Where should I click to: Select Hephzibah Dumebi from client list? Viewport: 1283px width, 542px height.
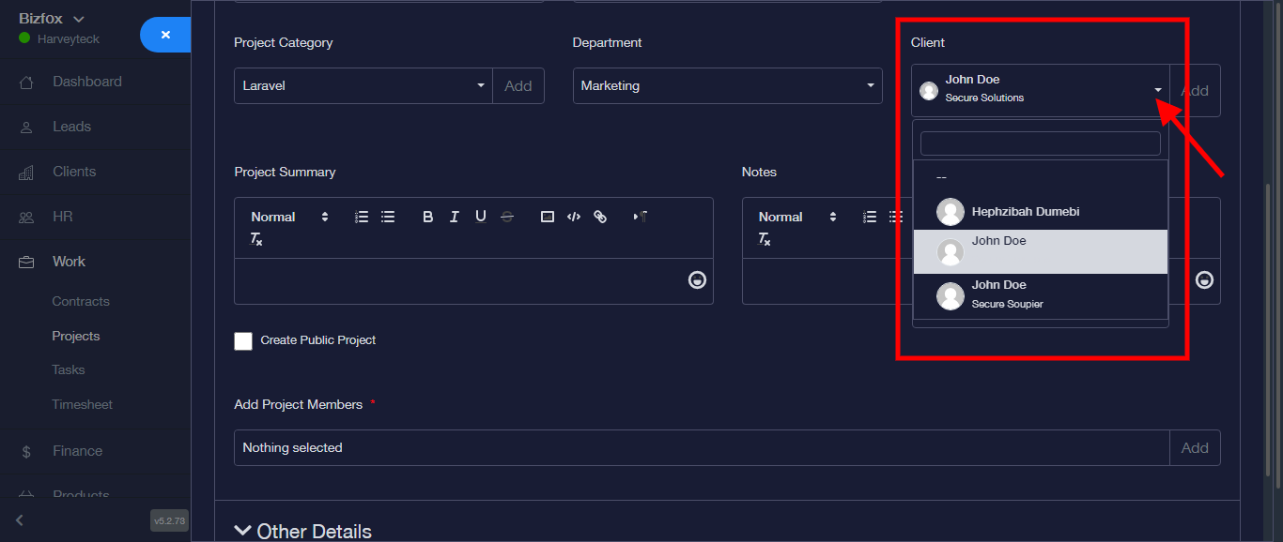(1025, 212)
